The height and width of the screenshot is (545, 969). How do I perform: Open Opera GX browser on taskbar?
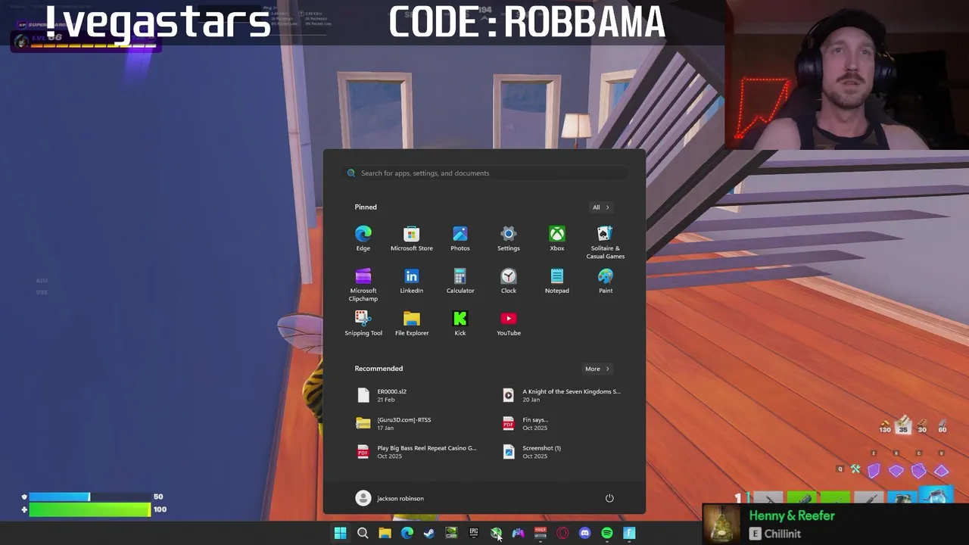point(562,533)
